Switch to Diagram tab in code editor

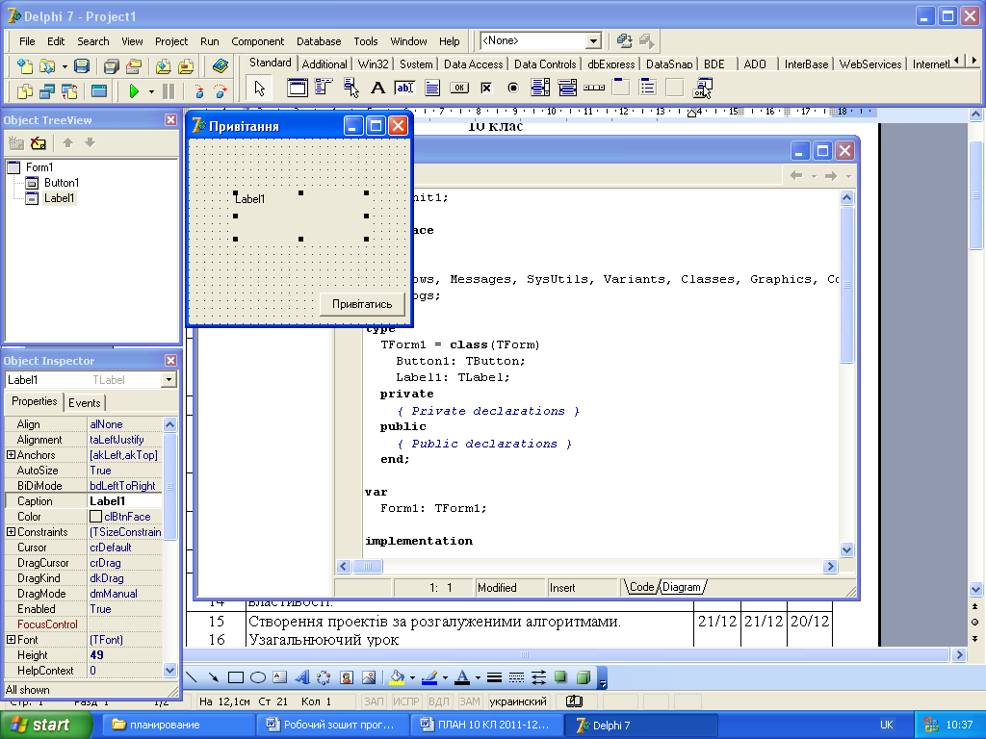point(682,587)
